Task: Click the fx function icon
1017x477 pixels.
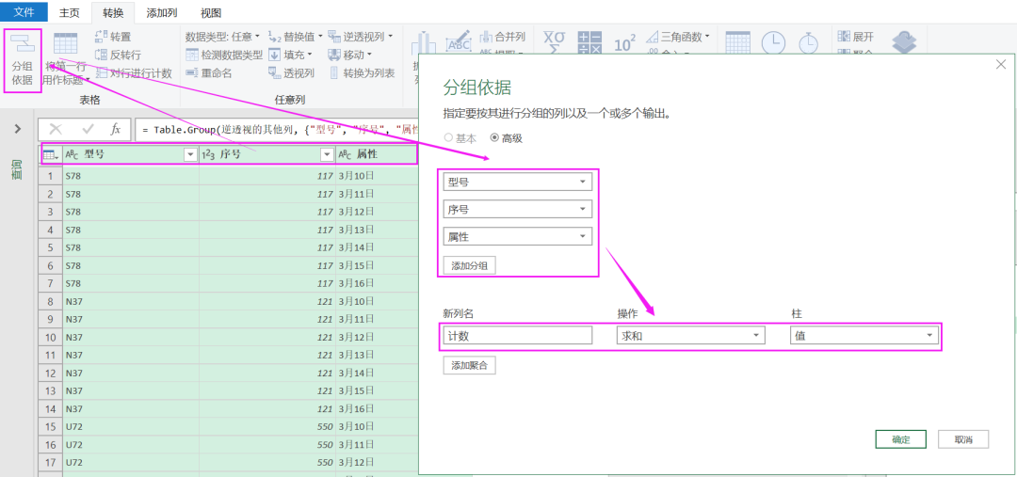Action: point(116,129)
